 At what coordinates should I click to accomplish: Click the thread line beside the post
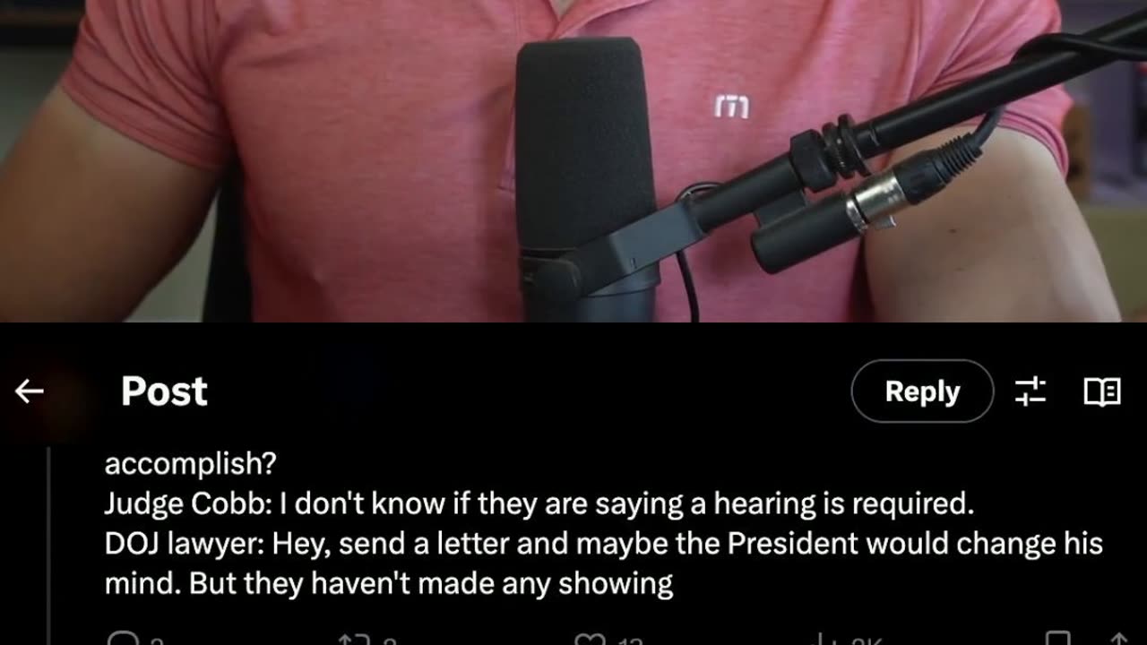[47, 546]
